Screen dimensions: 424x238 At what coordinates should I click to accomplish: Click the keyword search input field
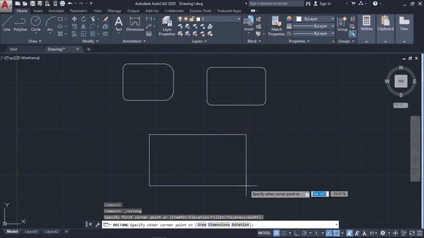276,3
